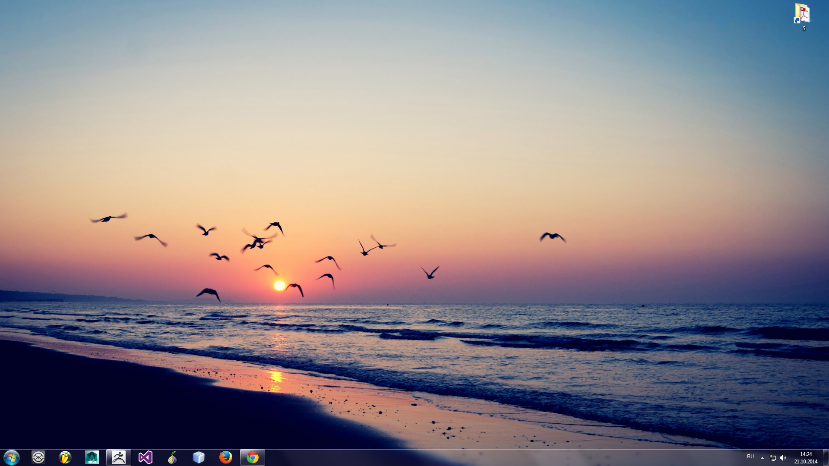This screenshot has height=466, width=829.
Task: Switch to the Google Chrome window
Action: [253, 457]
